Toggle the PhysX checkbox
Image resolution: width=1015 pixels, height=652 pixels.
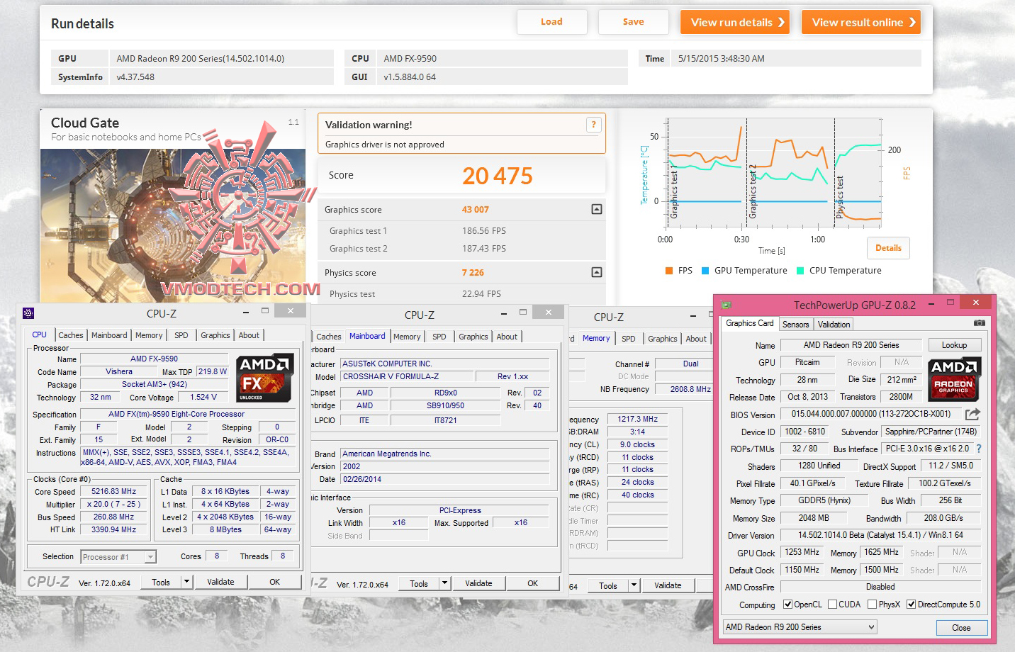872,605
